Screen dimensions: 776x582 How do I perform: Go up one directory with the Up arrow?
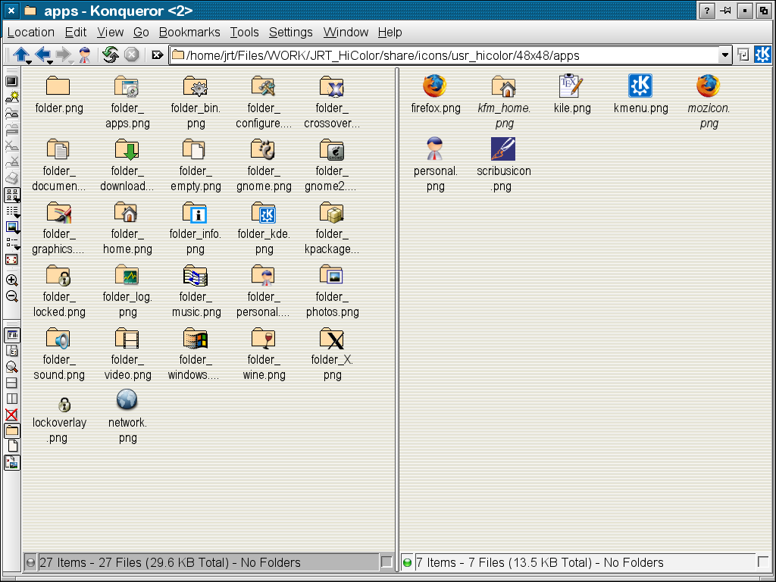click(x=20, y=54)
